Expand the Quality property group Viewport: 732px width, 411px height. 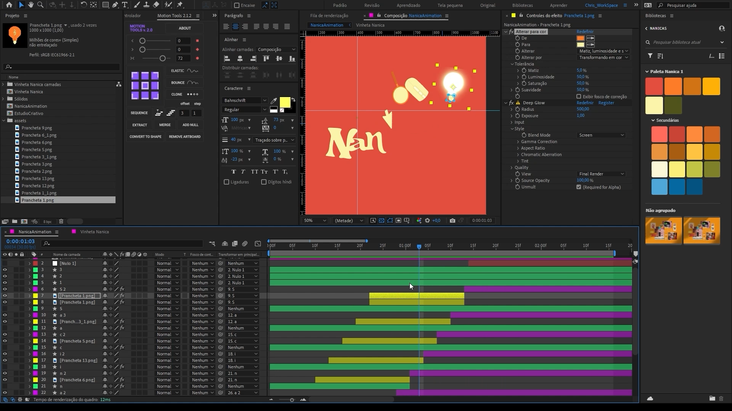coord(512,168)
